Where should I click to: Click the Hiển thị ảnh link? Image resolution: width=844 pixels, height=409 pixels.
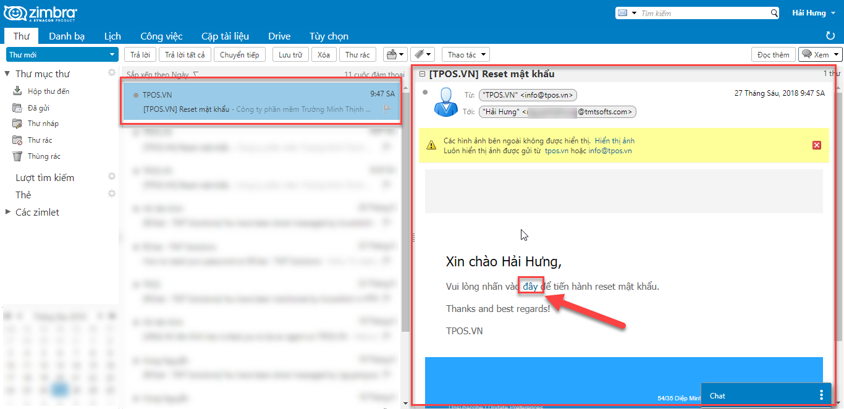click(x=615, y=141)
